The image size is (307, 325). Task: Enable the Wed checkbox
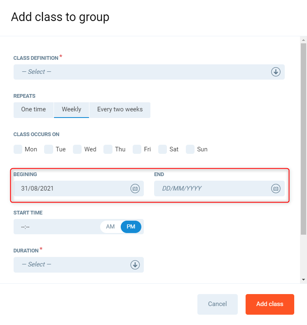click(77, 149)
